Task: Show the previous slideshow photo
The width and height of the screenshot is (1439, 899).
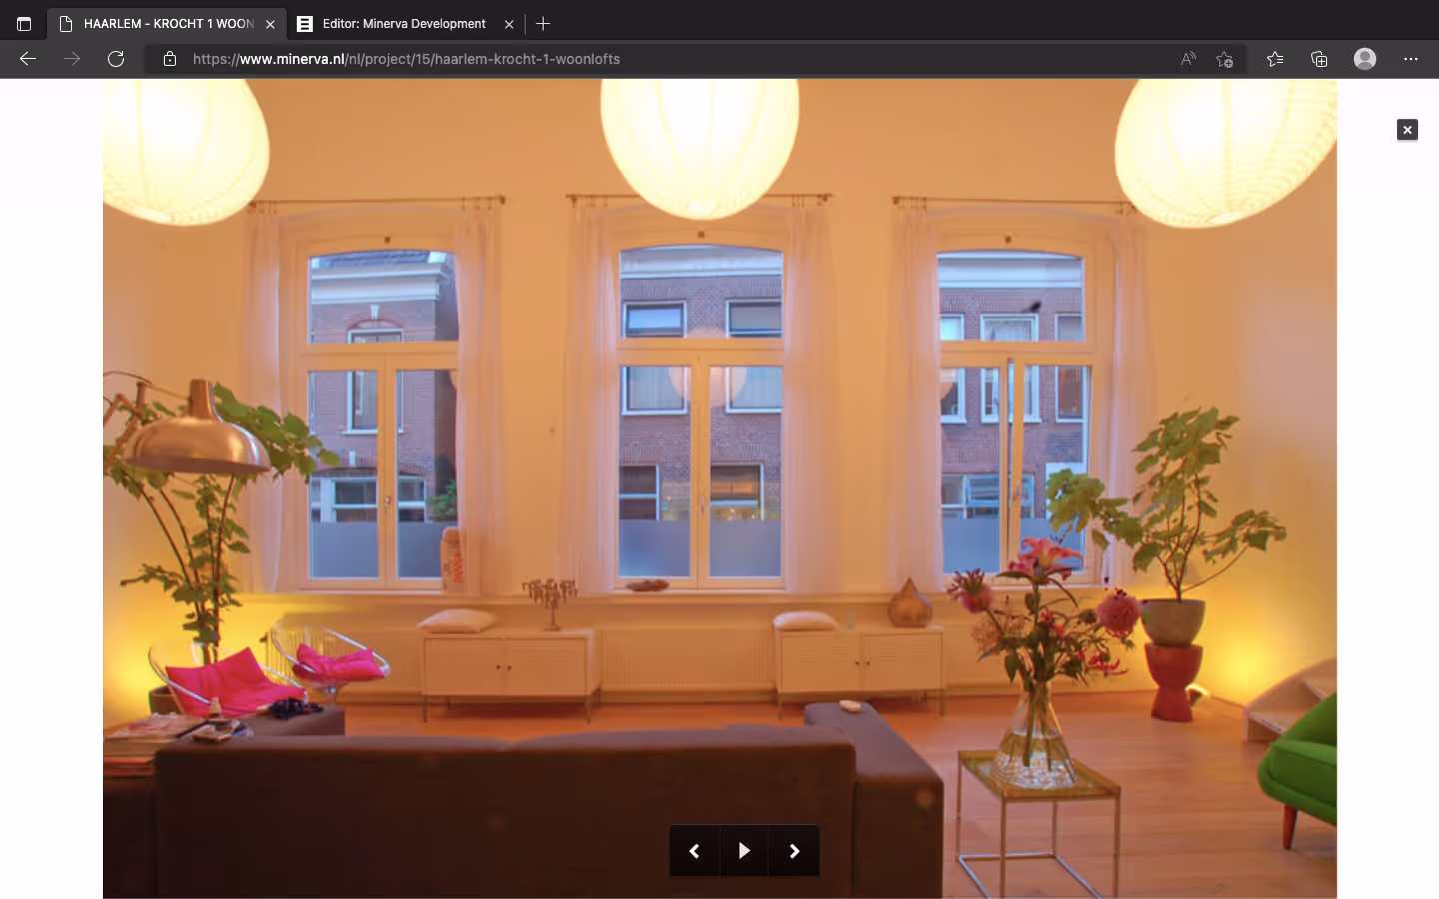Action: (695, 851)
